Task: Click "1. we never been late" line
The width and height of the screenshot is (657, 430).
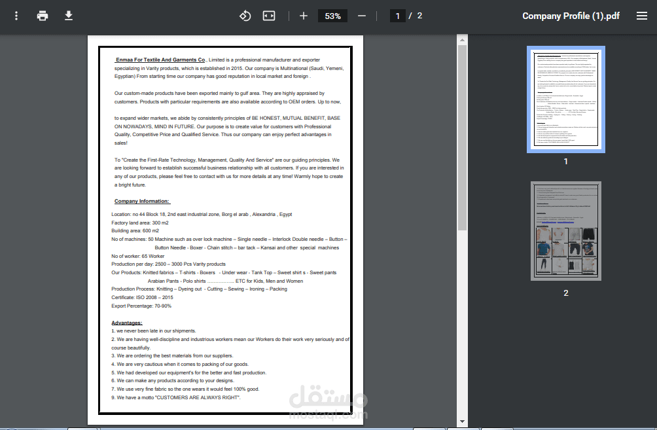Action: (153, 331)
